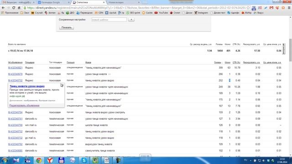Viewport: 292px width, 164px height.
Task: Reload the page with the refresh icon
Action: click(14, 8)
